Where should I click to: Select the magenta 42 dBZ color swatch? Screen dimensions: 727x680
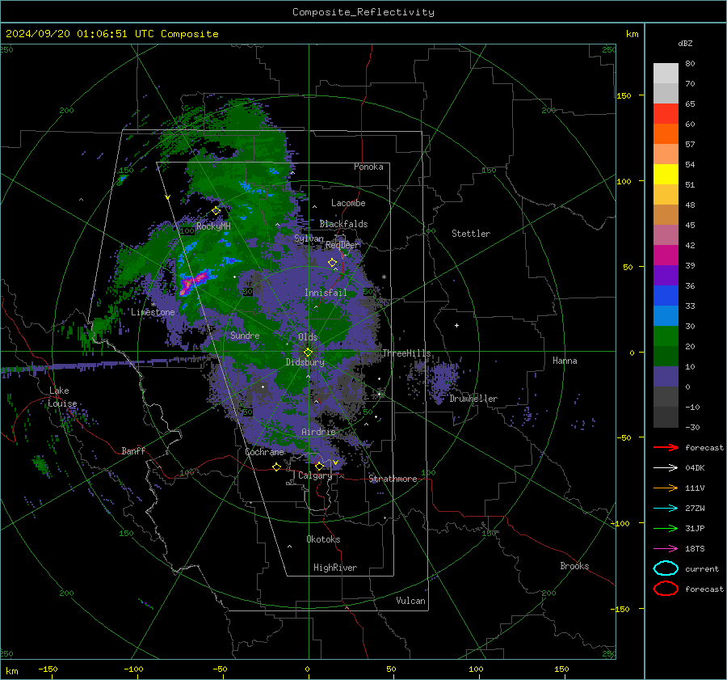[666, 255]
